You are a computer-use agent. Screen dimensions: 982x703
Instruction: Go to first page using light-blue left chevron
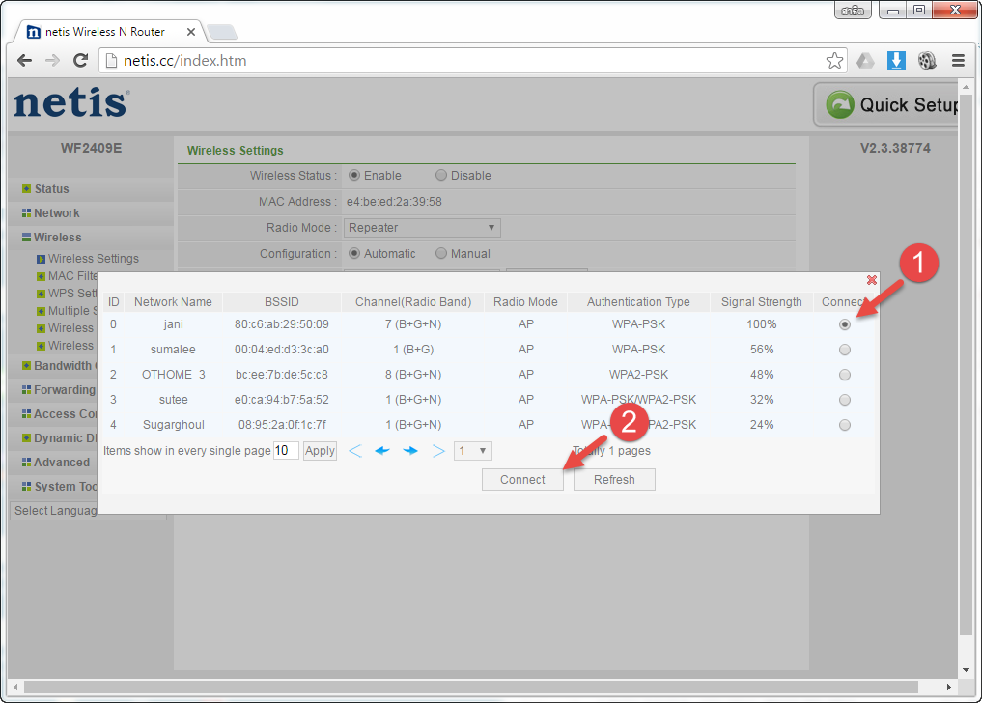tap(355, 451)
